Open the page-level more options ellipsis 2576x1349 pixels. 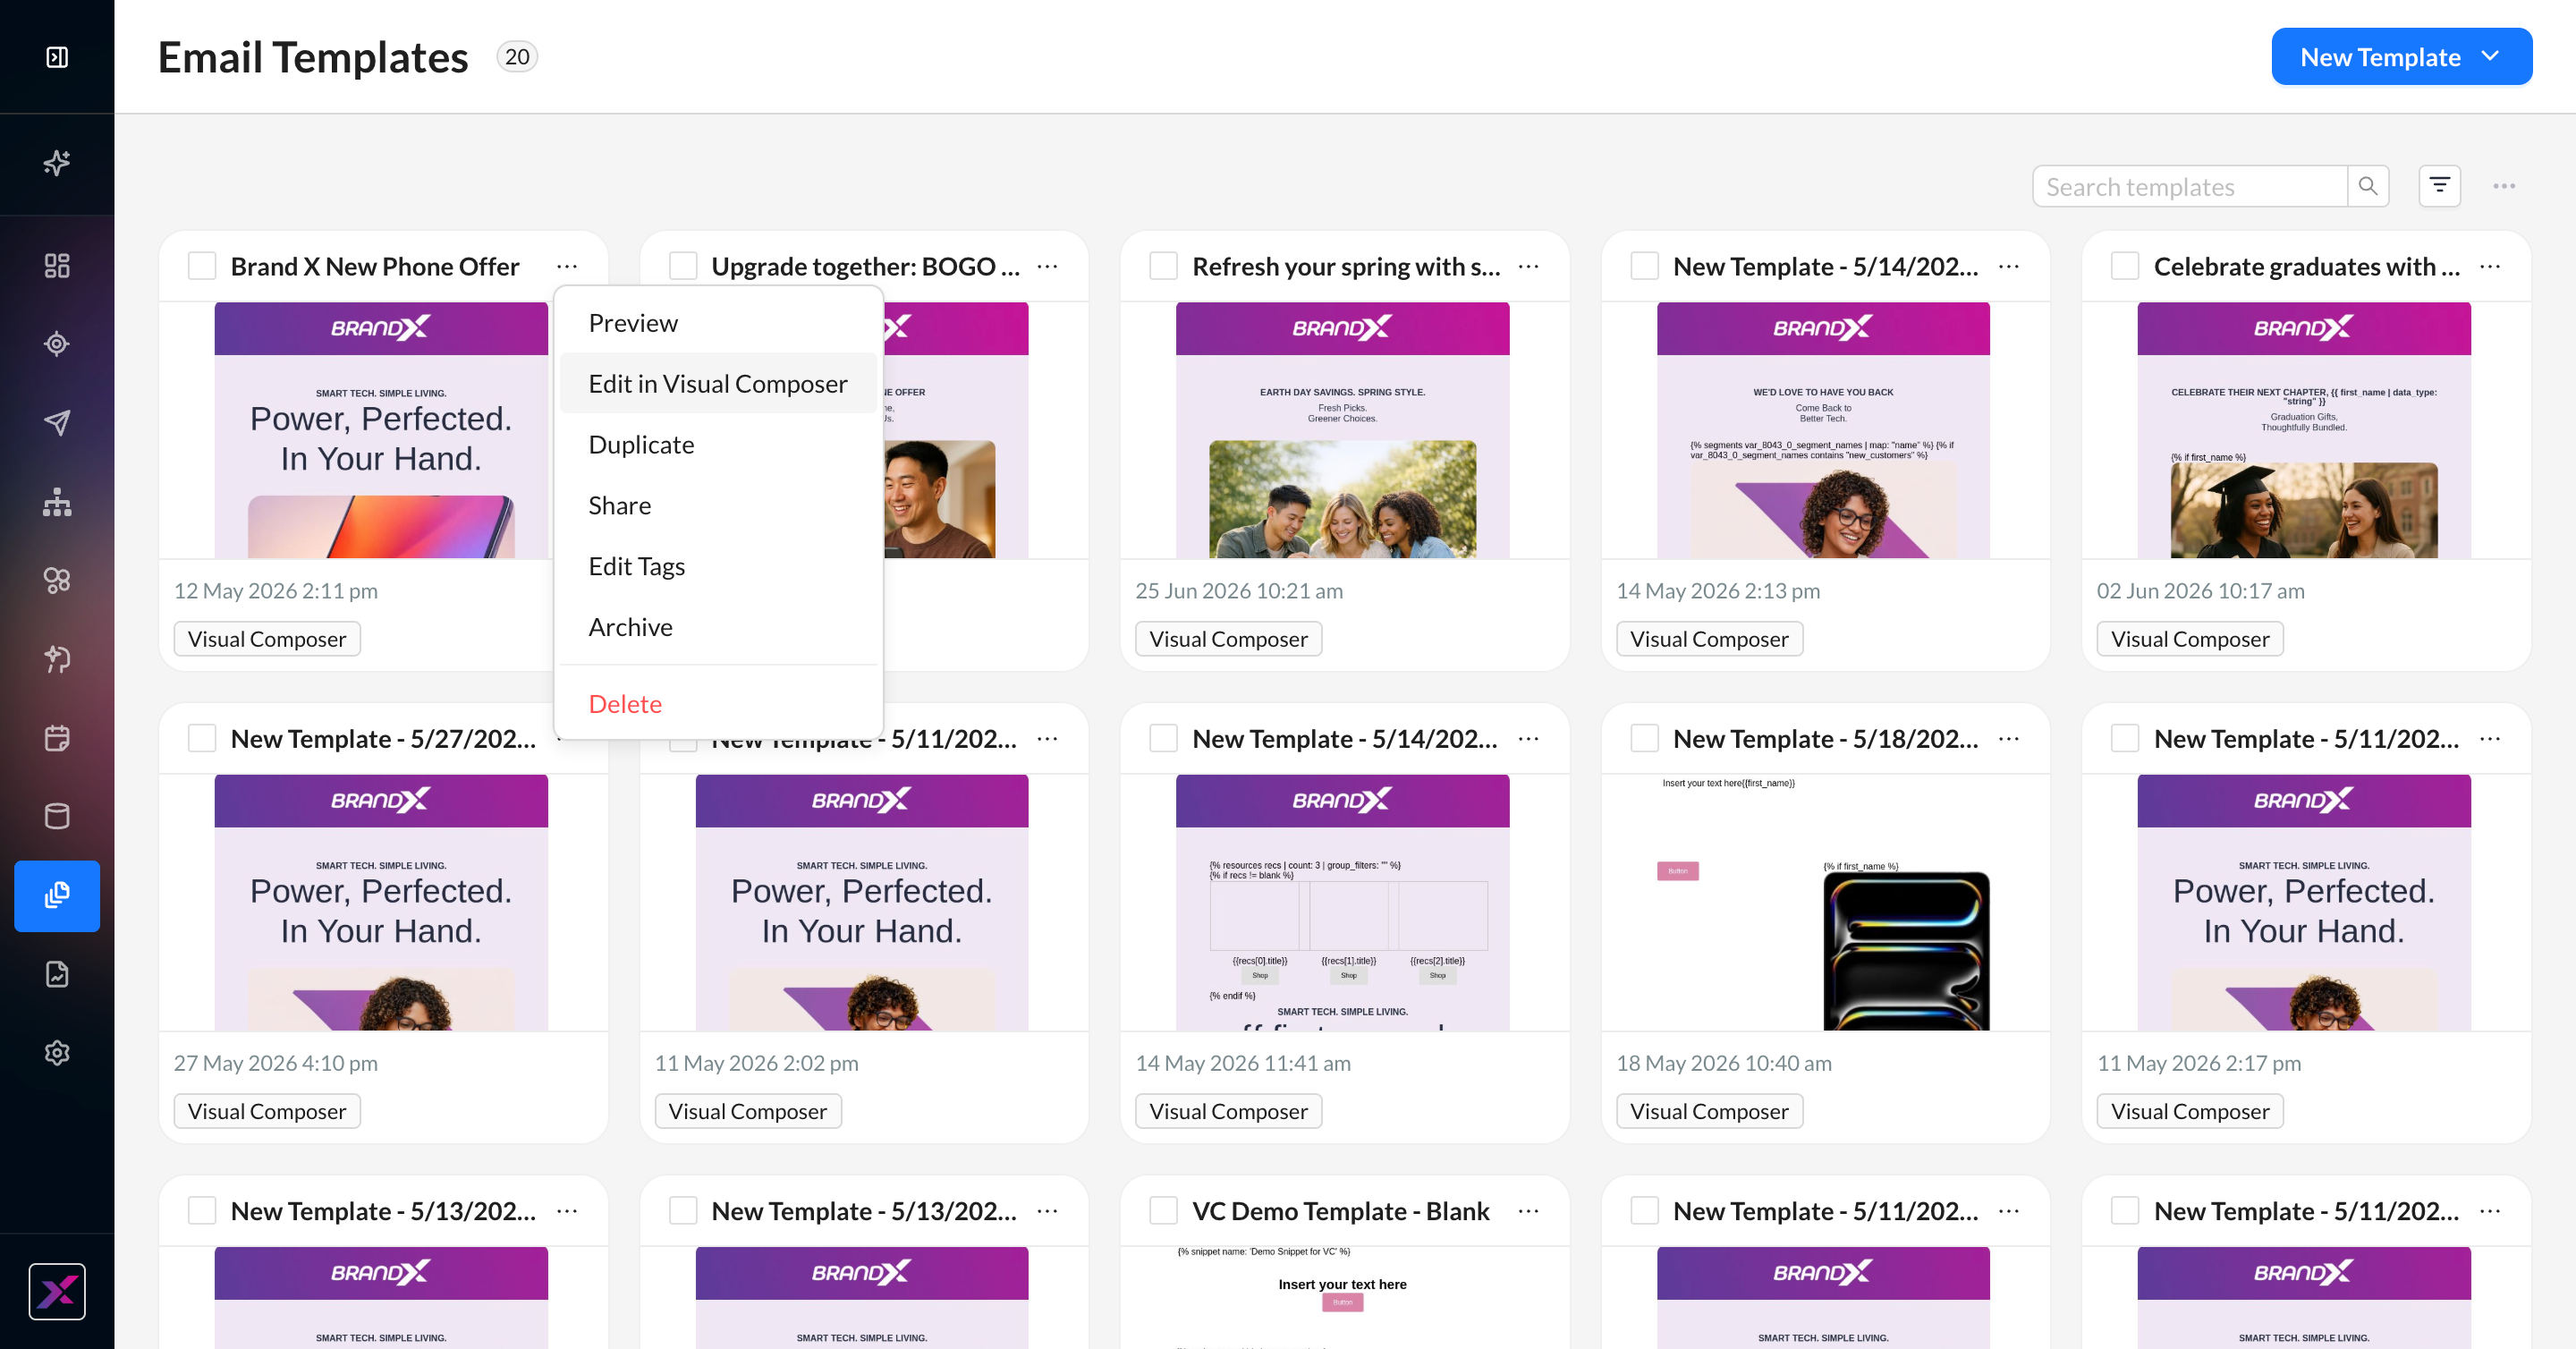click(x=2504, y=186)
